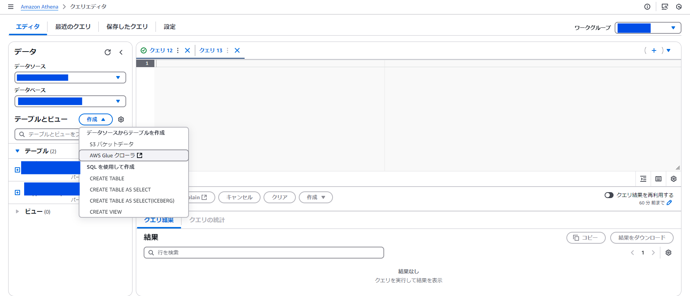Screen dimensions: 690x296
Task: Click the コピー results button
Action: (x=586, y=238)
